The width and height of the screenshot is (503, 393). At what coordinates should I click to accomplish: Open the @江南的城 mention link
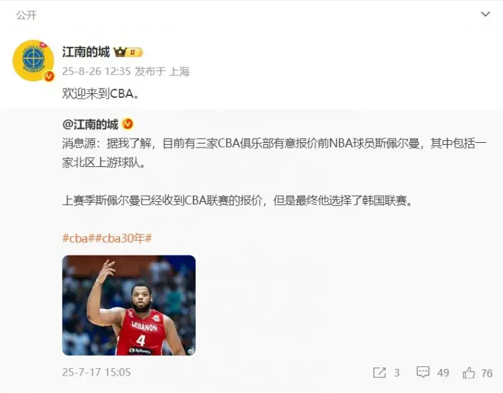[x=90, y=124]
